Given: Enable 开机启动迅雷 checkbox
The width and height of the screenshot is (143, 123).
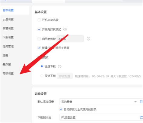Looking at the screenshot, I should (x=39, y=20).
